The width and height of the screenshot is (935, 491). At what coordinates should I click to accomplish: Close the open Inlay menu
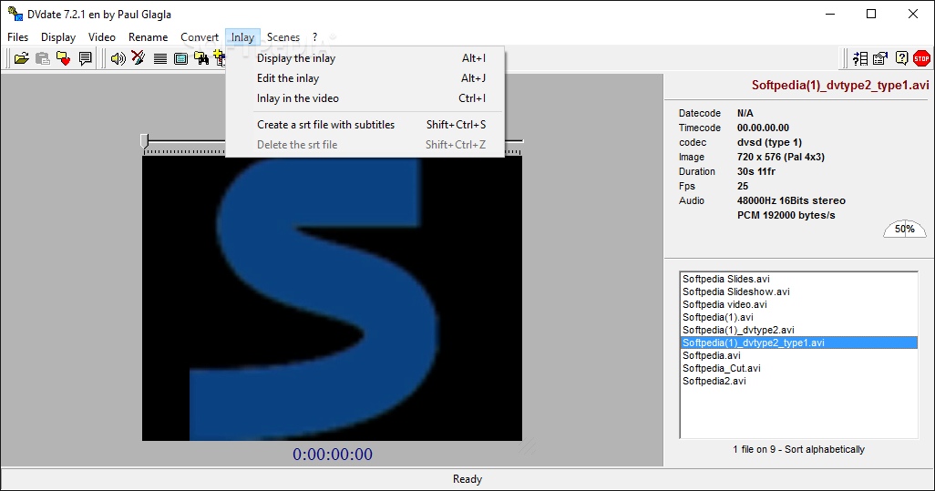coord(242,37)
